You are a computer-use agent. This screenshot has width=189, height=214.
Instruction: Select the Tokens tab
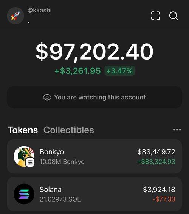tap(23, 130)
